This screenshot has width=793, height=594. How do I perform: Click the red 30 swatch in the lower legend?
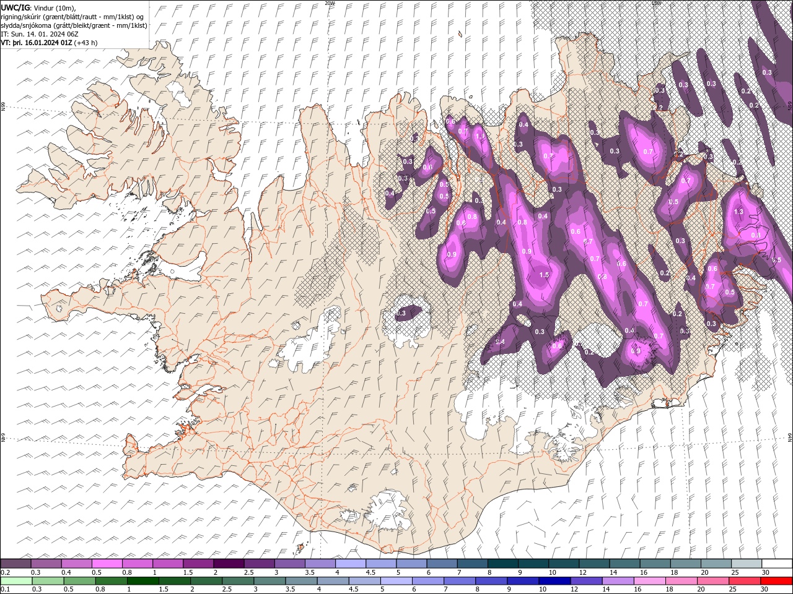point(776,581)
